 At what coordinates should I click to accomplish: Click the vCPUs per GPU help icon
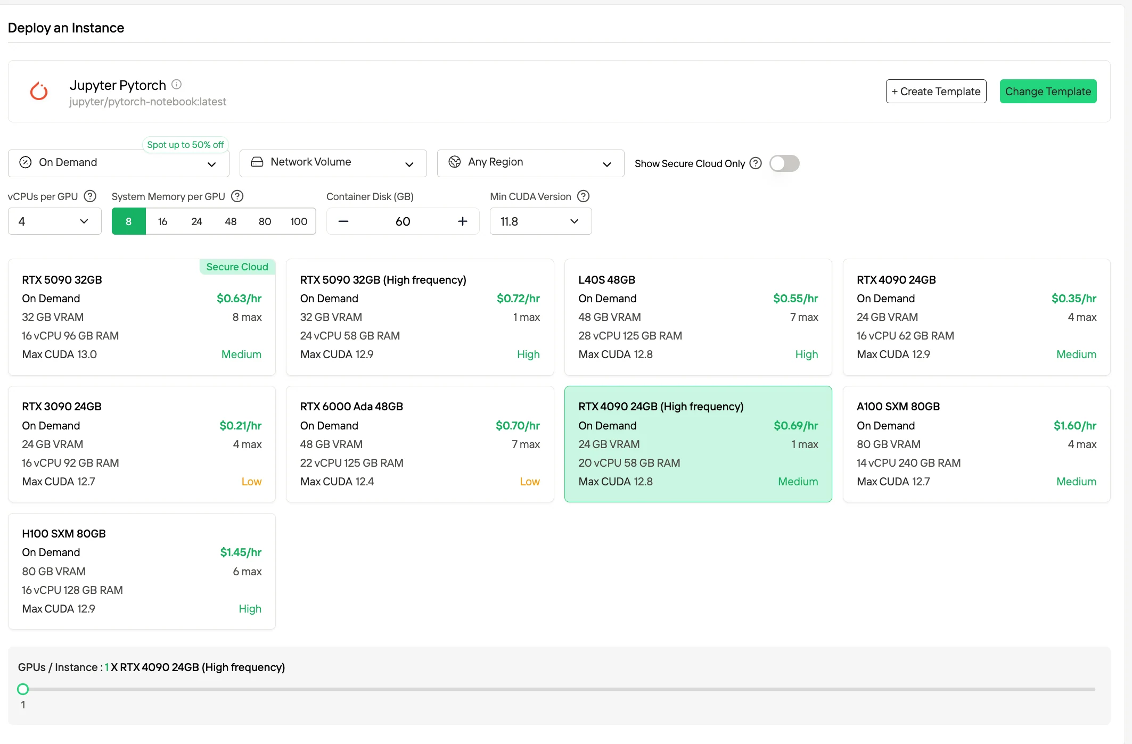point(91,196)
